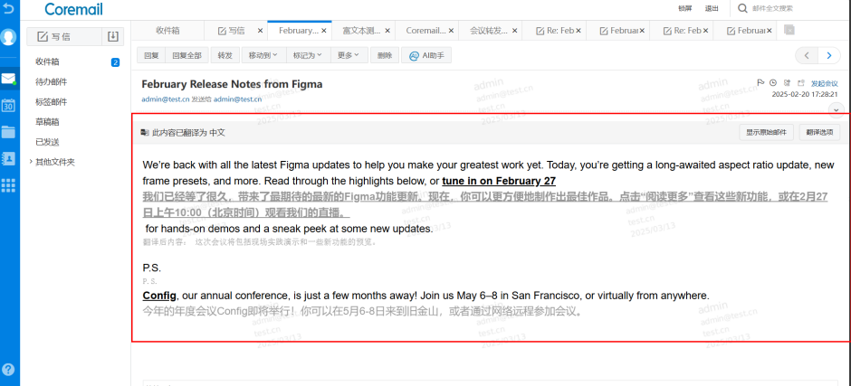Open the contacts icon in left sidebar
The width and height of the screenshot is (851, 386).
pyautogui.click(x=8, y=158)
